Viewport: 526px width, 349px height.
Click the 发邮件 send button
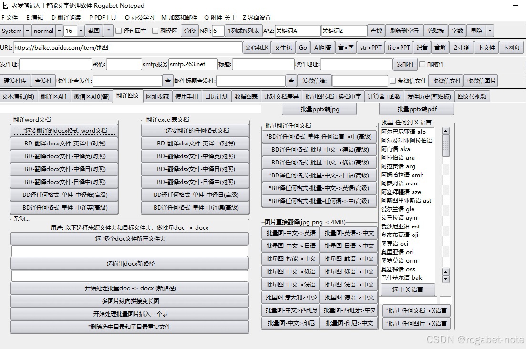[x=405, y=64]
